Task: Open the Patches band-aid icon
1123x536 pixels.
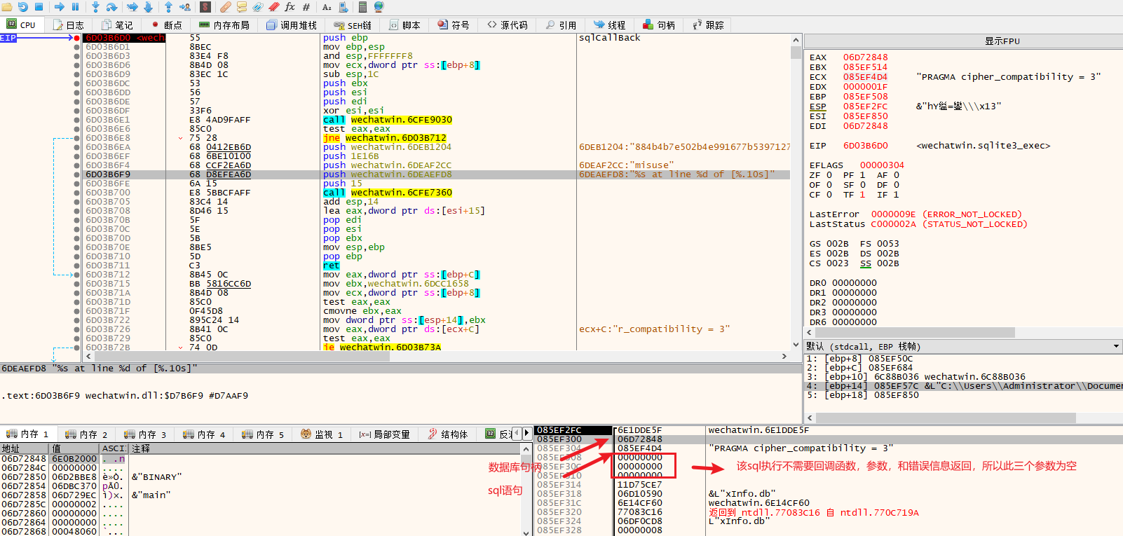Action: click(x=225, y=7)
